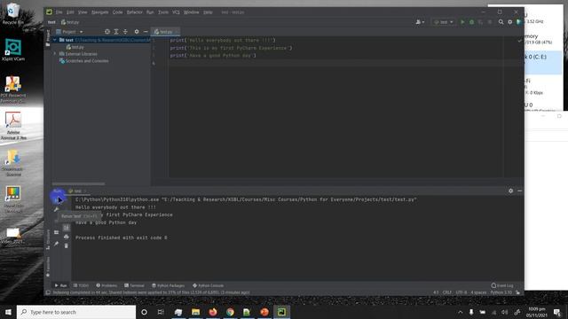Open the 'test' run configuration dropdown
Image resolution: width=568 pixels, height=319 pixels.
444,22
